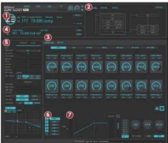Click the down arrow below the last bottom-row pad
Screen dimensions: 168x143
coord(159,97)
